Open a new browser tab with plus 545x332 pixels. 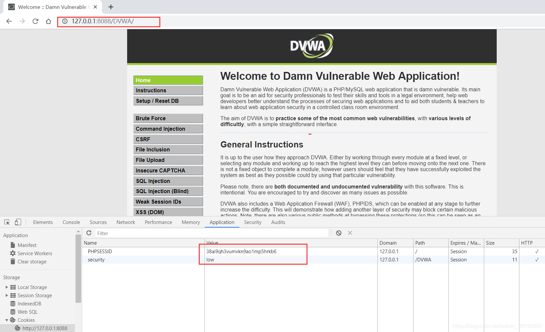pyautogui.click(x=111, y=7)
